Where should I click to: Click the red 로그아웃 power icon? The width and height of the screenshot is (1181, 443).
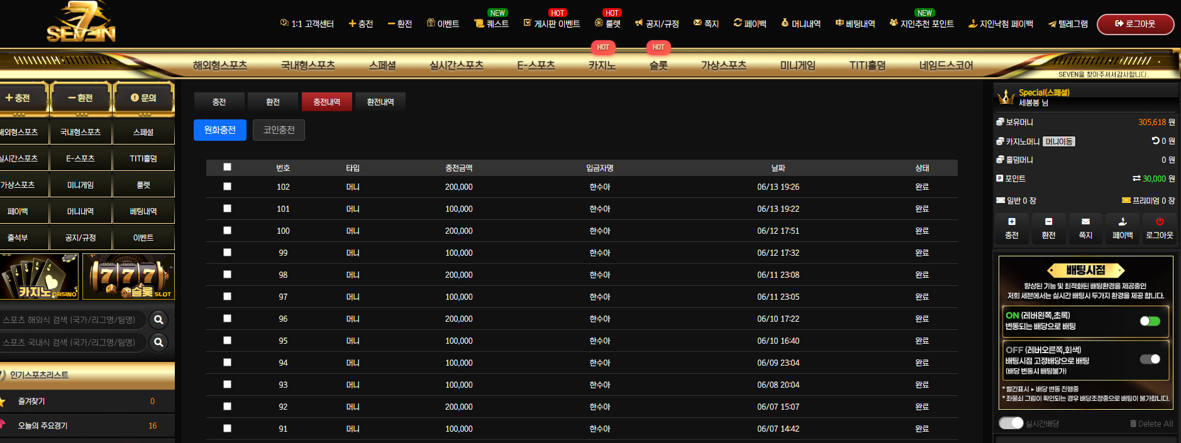(x=1160, y=222)
